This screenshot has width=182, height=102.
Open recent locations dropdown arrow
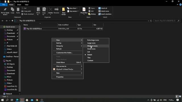click(x=9, y=21)
